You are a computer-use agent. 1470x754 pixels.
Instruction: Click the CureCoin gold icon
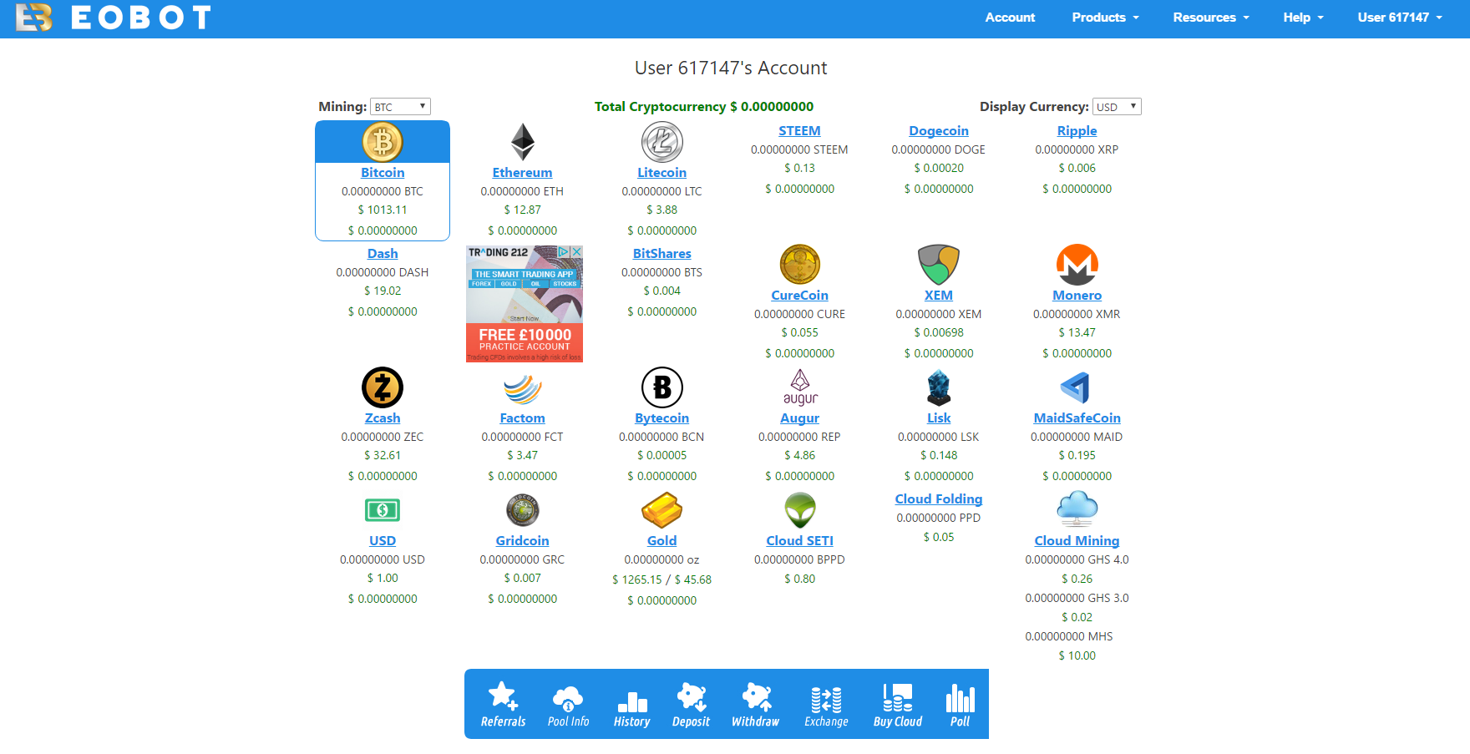tap(800, 265)
